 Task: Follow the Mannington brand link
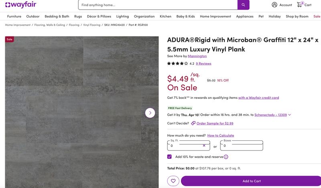point(197,56)
